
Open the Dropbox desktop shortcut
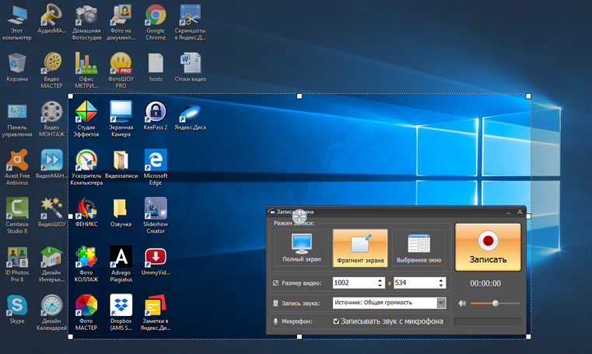(121, 312)
